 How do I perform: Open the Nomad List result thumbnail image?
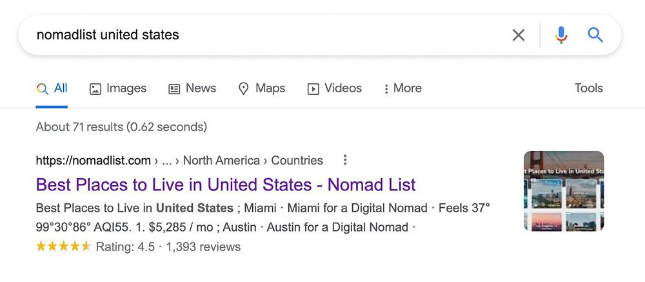point(564,191)
